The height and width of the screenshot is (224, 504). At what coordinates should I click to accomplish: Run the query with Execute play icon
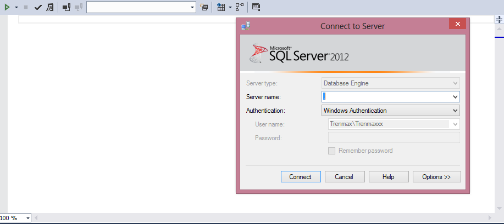(x=7, y=7)
